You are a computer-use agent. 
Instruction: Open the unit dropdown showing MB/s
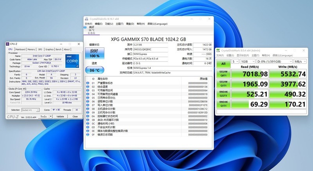pyautogui.click(x=300, y=61)
